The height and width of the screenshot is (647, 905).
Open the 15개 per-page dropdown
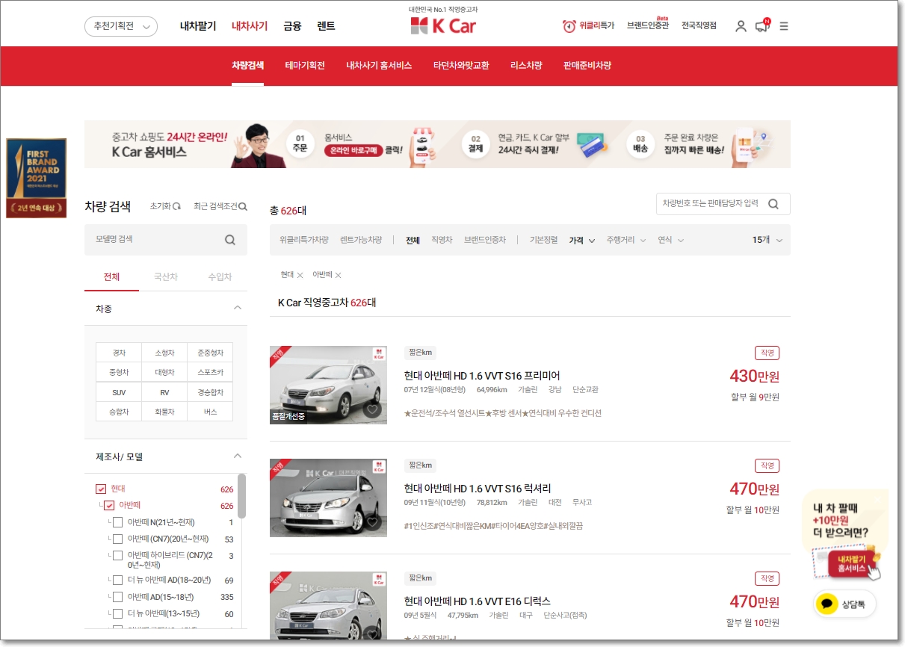[767, 240]
